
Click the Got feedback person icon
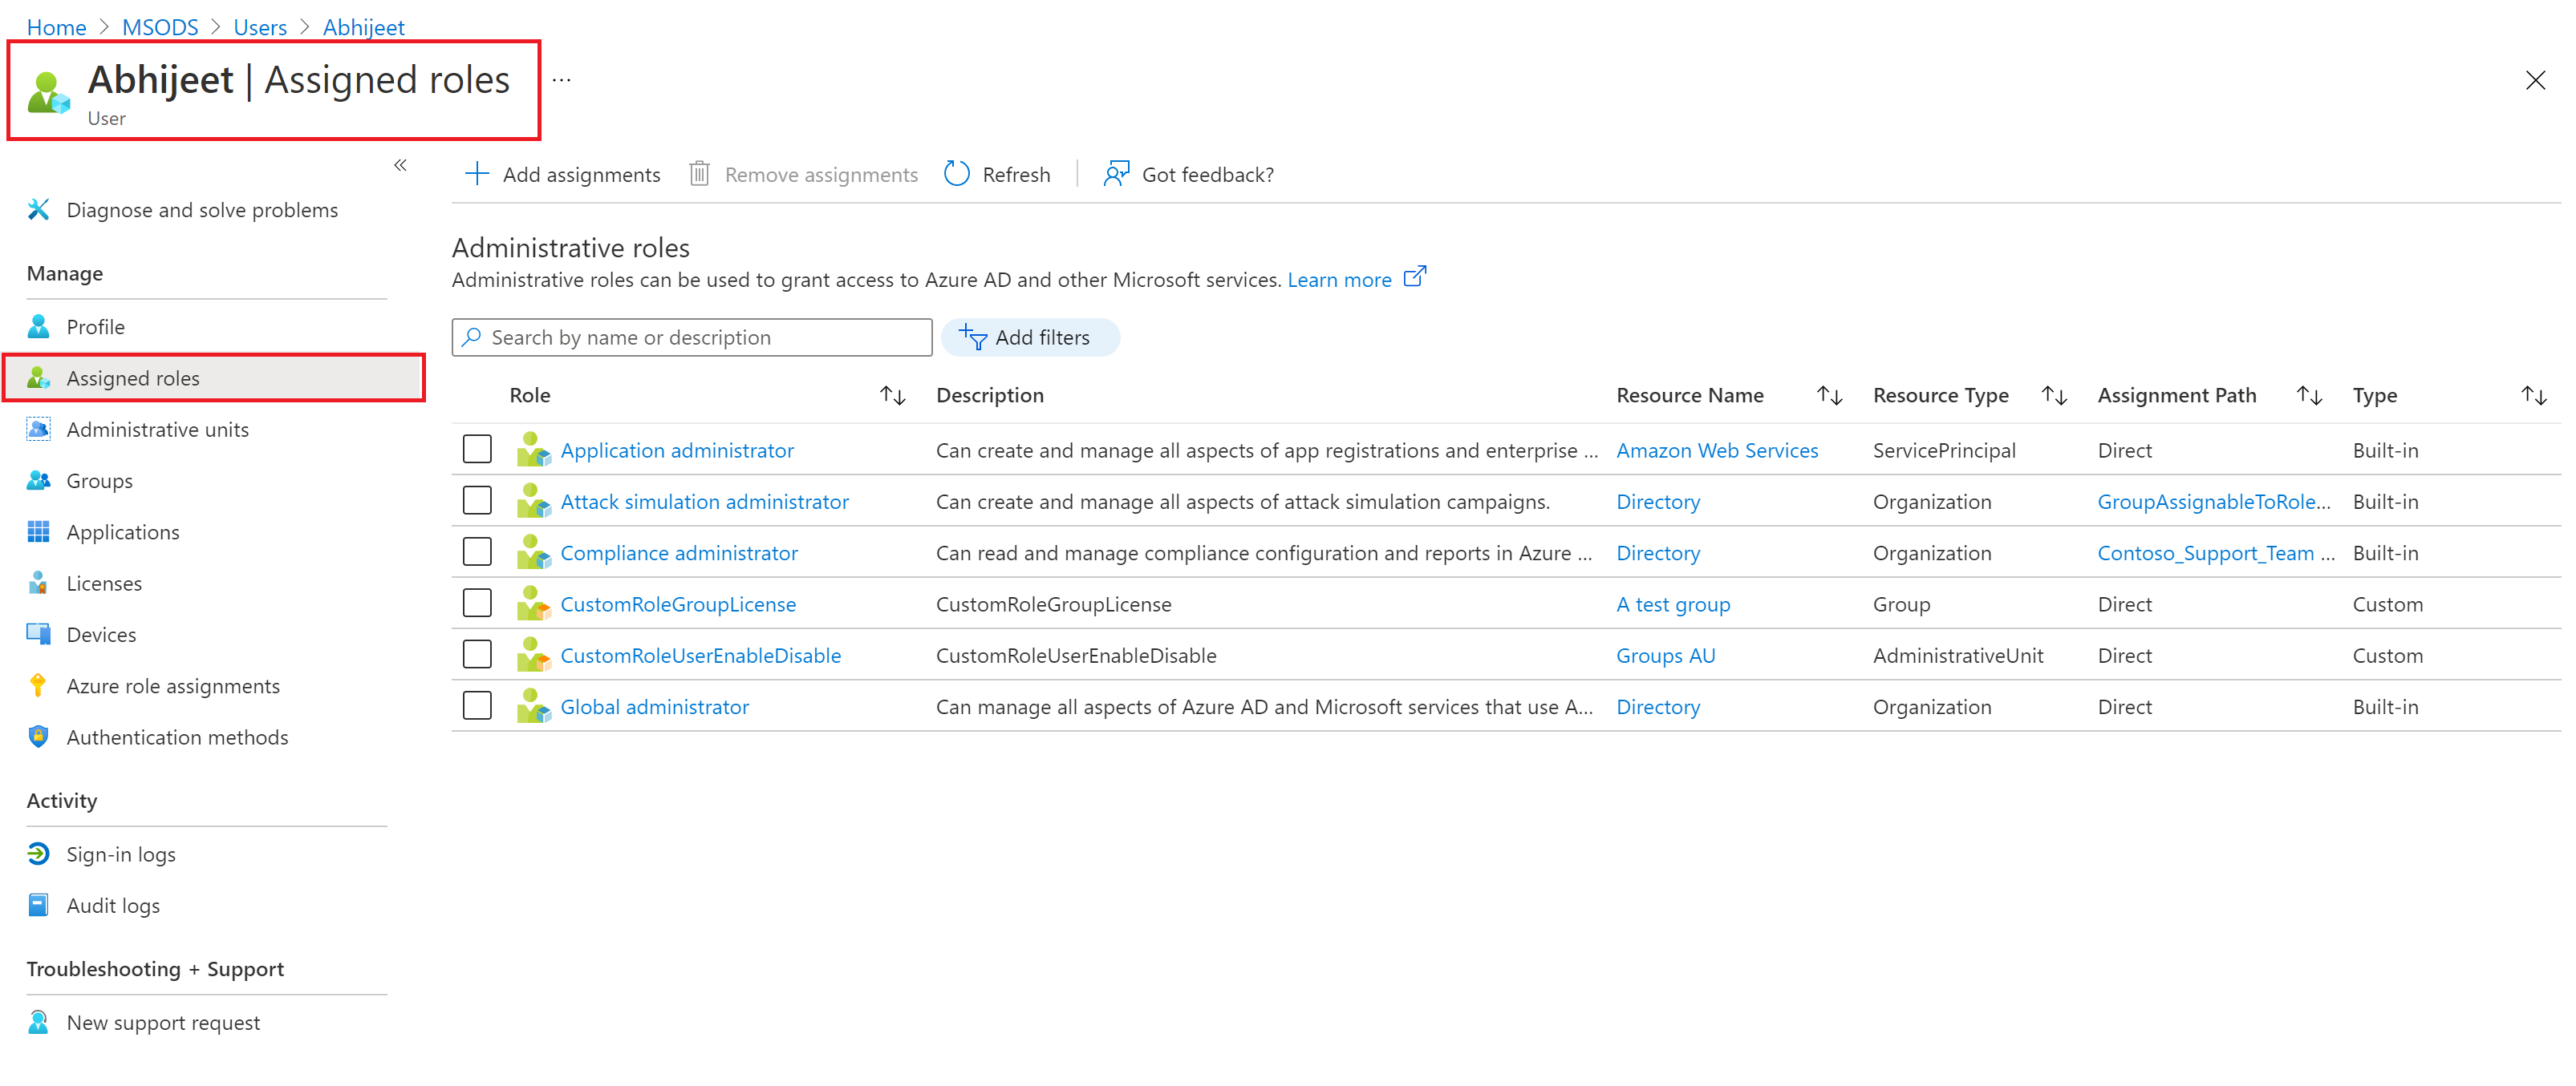click(1116, 174)
